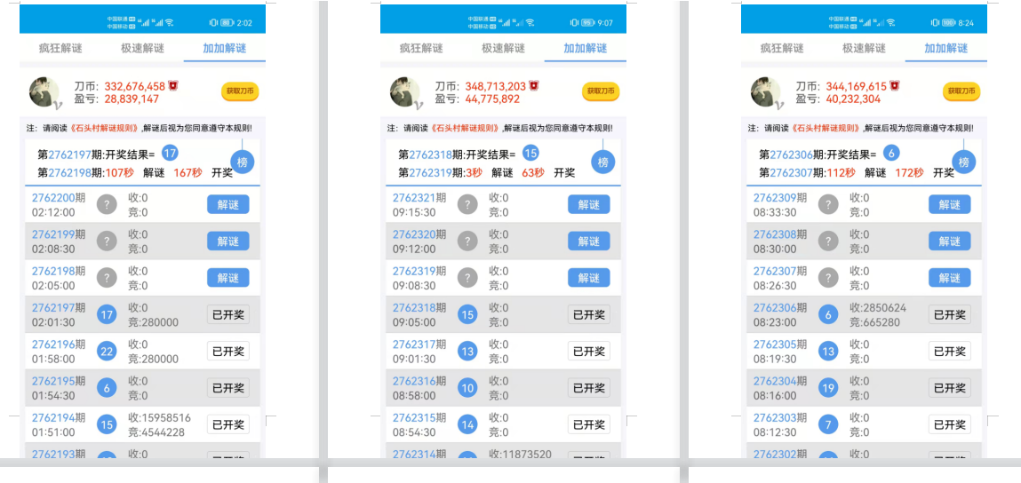Tap the question mark circle for period 2762321
1021x483 pixels.
467,204
